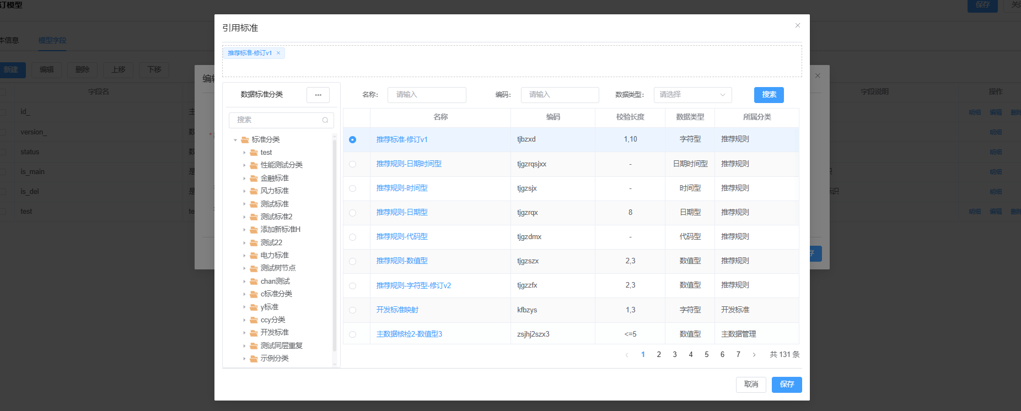Select the 测试树节点 tree item
The height and width of the screenshot is (411, 1021).
tap(278, 268)
